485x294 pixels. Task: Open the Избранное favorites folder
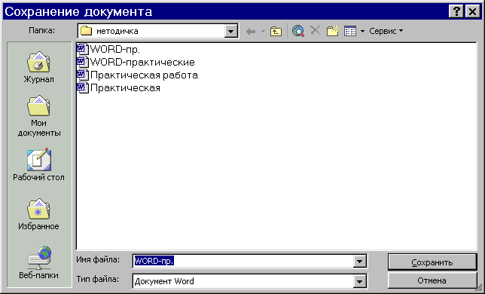[x=38, y=214]
